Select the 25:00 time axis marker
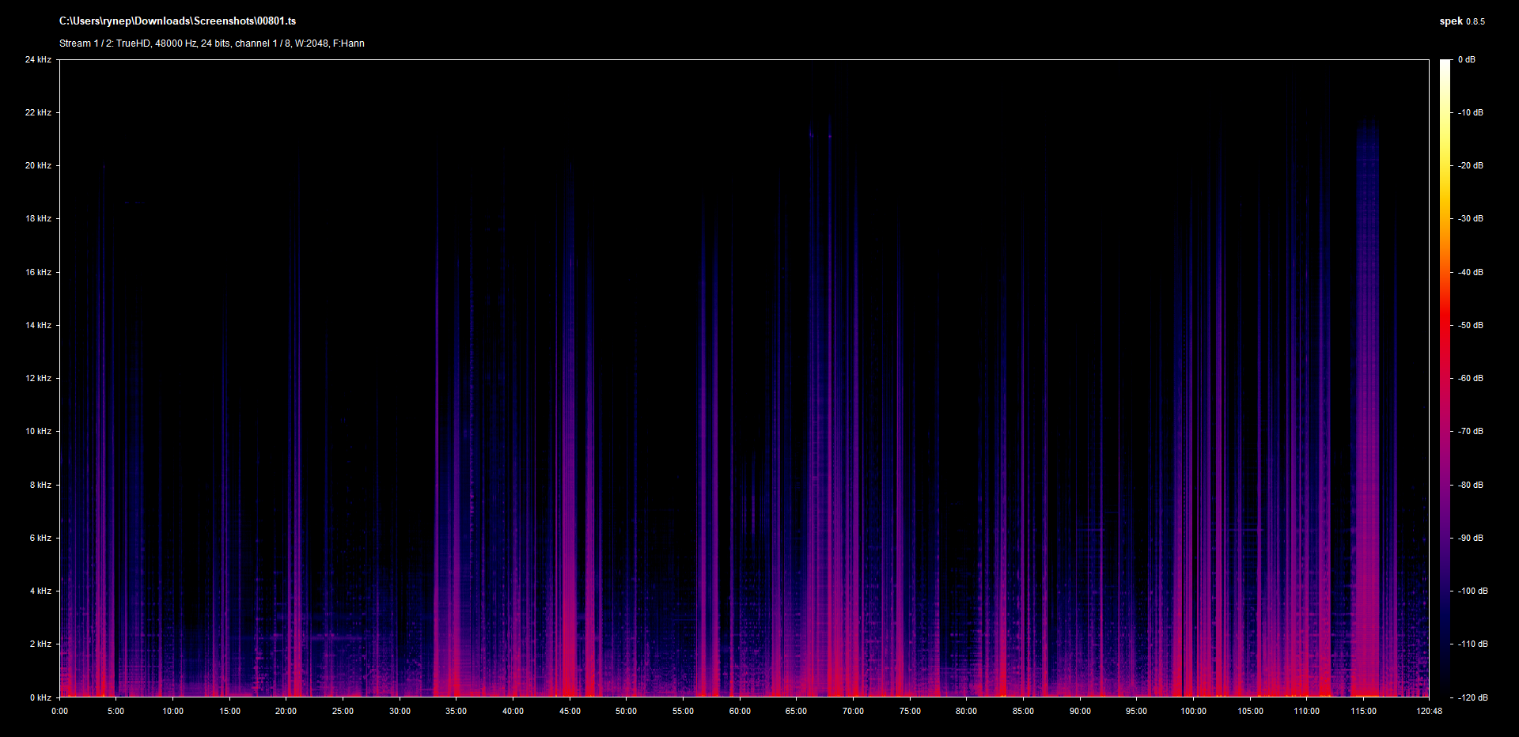The width and height of the screenshot is (1519, 737). (343, 712)
